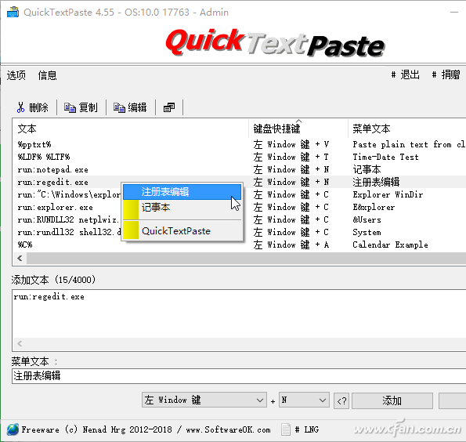Click the 编辑 toolbar button
This screenshot has height=442, width=466.
coord(130,107)
